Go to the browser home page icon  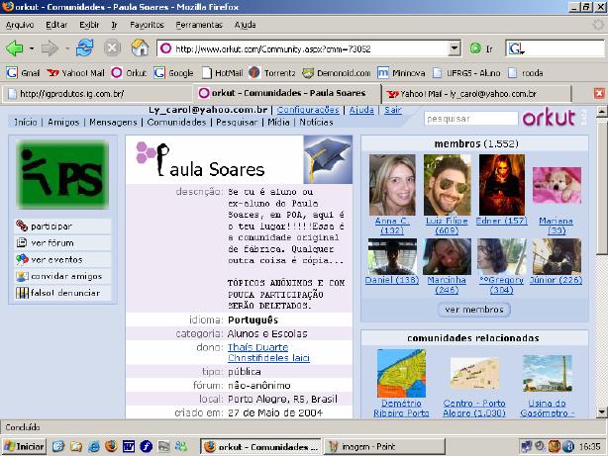[140, 47]
